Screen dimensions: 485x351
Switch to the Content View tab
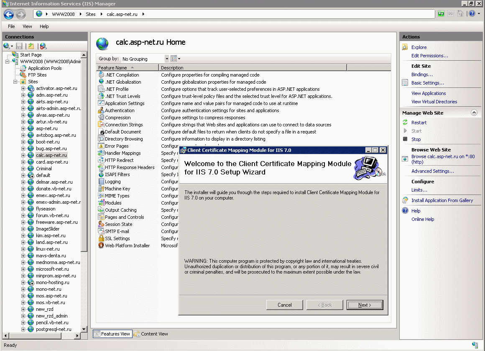tap(151, 334)
